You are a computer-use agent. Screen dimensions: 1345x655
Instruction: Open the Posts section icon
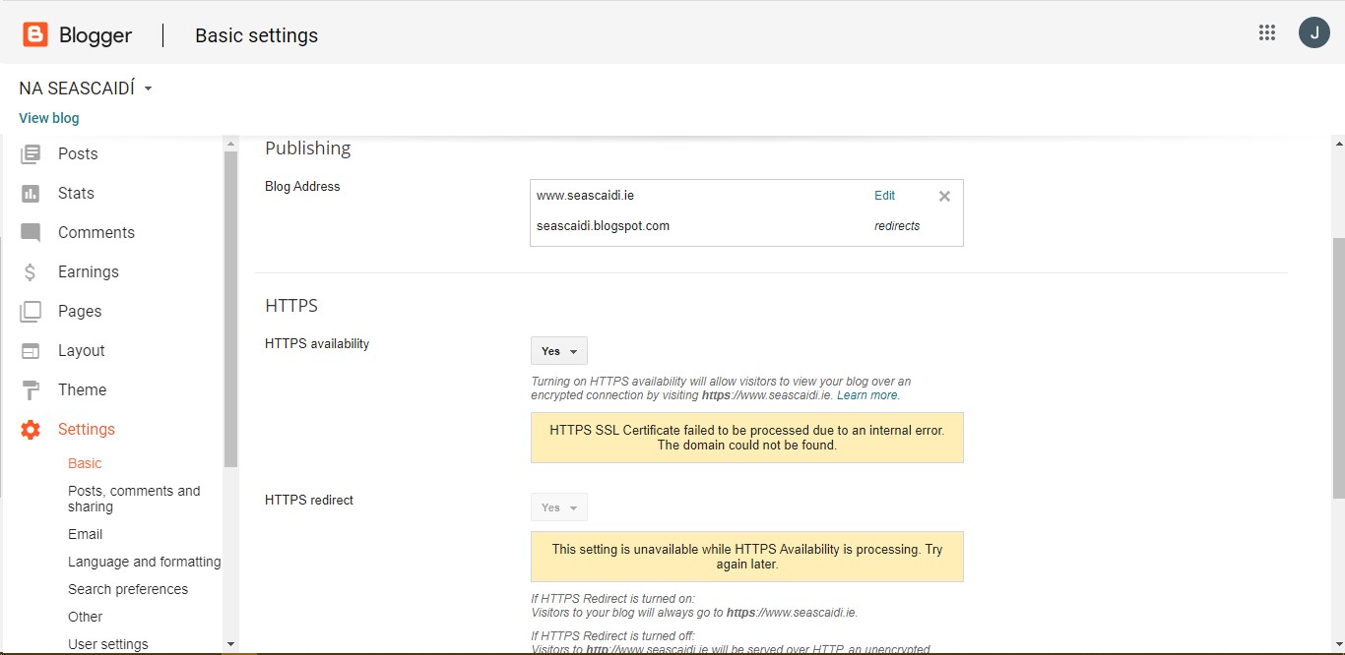pyautogui.click(x=32, y=153)
